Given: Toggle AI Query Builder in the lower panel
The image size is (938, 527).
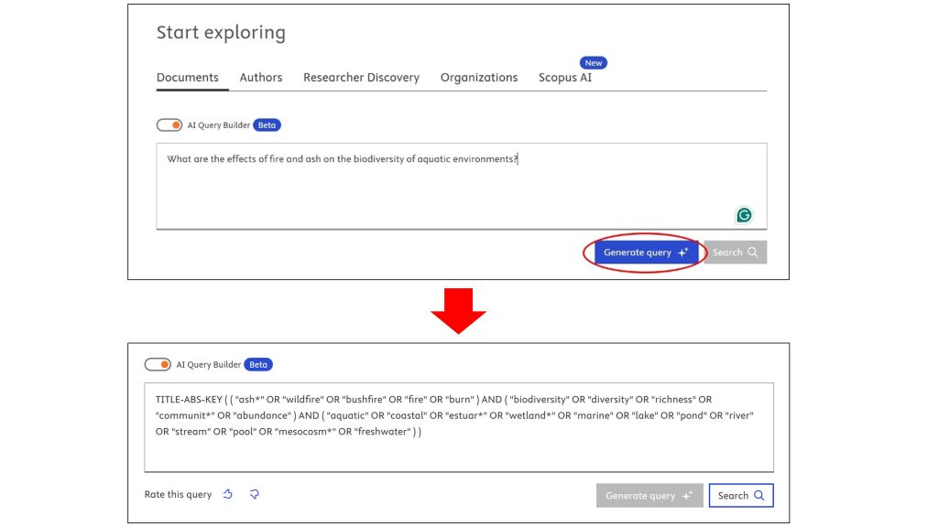Looking at the screenshot, I should tap(158, 364).
